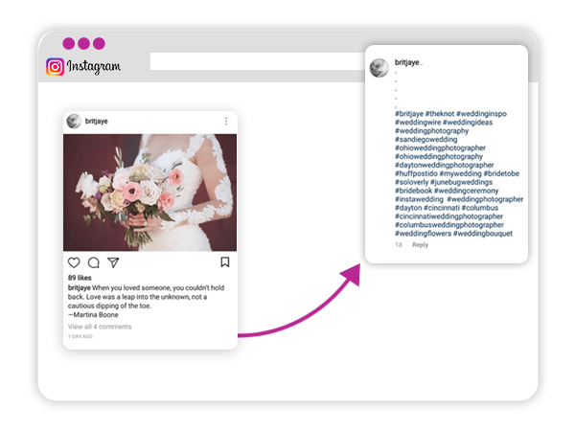Click the 1 DAY AGO timestamp

(80, 336)
